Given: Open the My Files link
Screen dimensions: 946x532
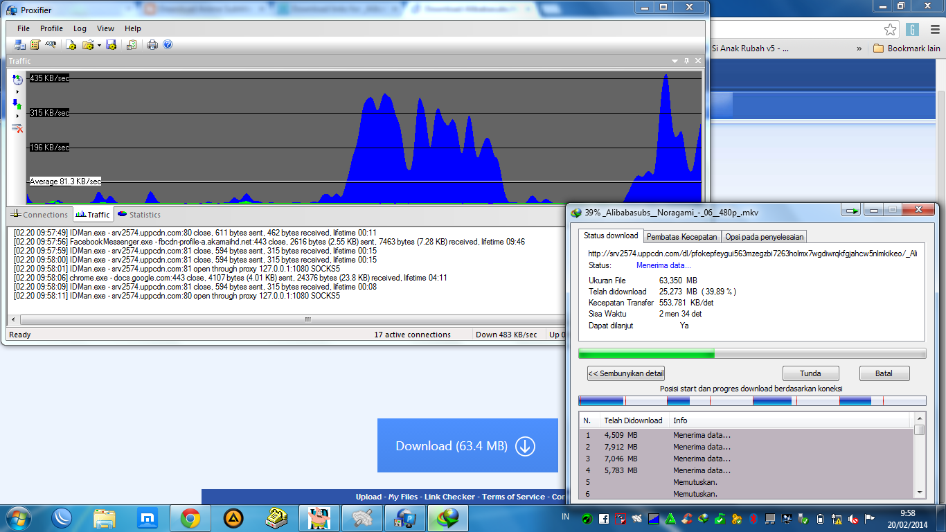Looking at the screenshot, I should 403,497.
